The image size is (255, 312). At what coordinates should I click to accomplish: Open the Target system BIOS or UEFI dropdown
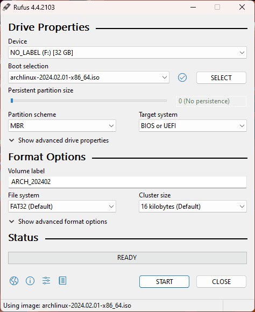193,126
